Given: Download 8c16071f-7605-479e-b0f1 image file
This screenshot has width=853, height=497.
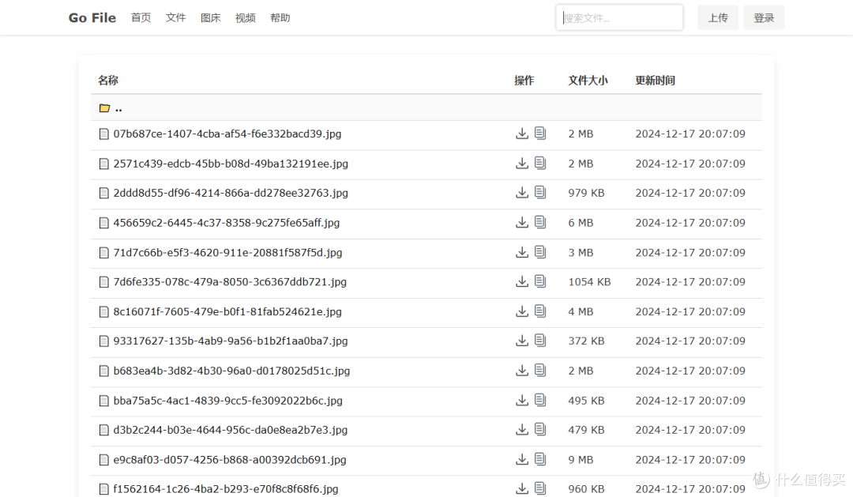Looking at the screenshot, I should 522,311.
